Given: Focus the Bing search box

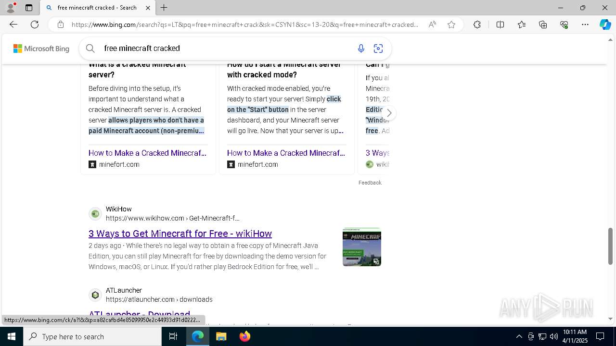Looking at the screenshot, I should tap(226, 48).
